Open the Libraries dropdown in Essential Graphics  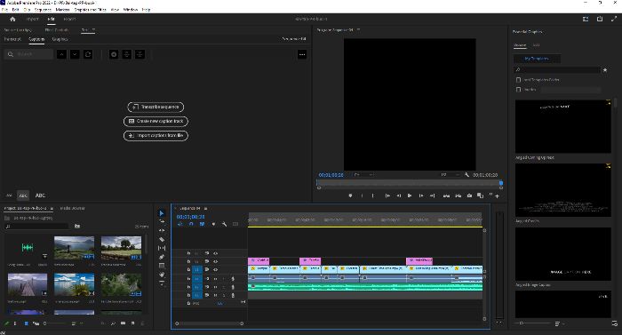click(x=570, y=90)
